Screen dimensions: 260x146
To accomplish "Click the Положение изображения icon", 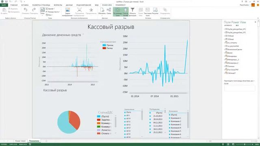I will click(80, 10).
